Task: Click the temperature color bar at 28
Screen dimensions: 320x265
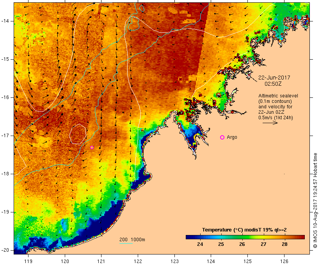Action: [x=284, y=237]
